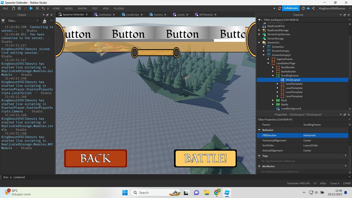Click the Play (test) button in the toolbar
352x198 pixels.
(x=31, y=8)
